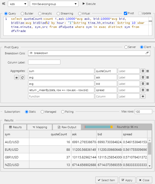155x184 pixels.
Task: Delete the quoteCount aggregate row
Action: 143,71
